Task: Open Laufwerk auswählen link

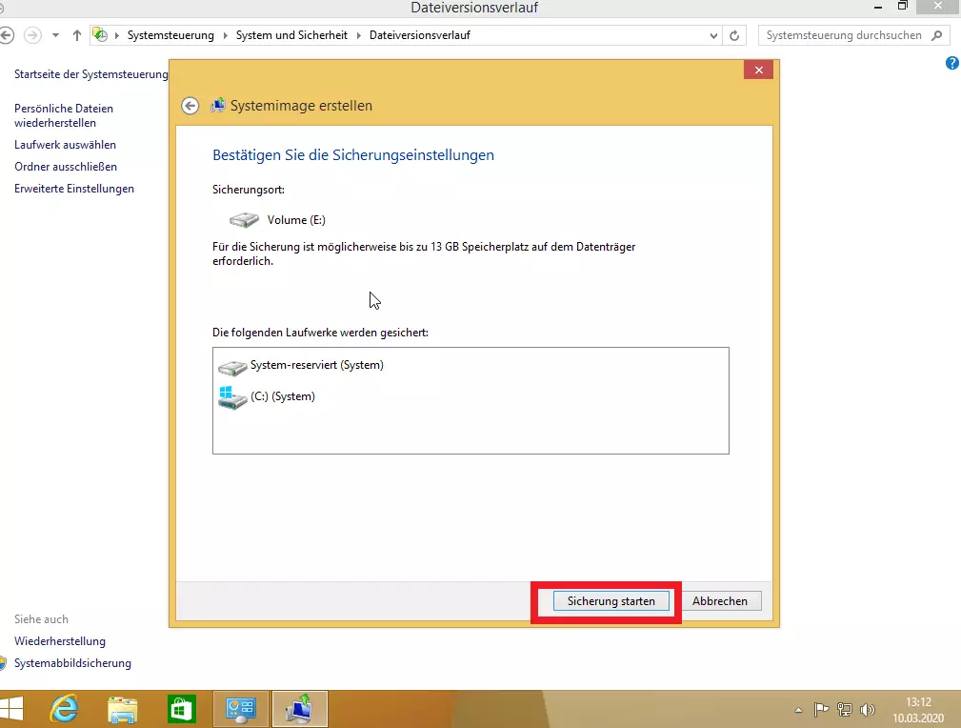Action: point(65,145)
